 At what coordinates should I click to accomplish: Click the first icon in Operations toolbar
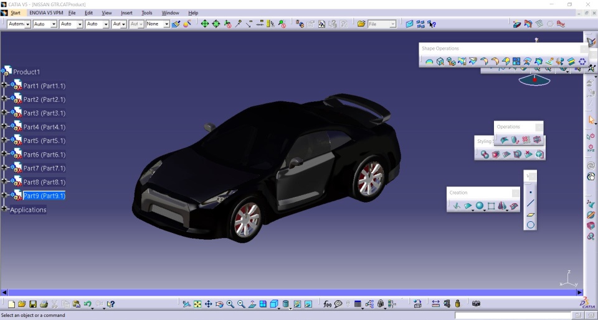click(x=504, y=140)
